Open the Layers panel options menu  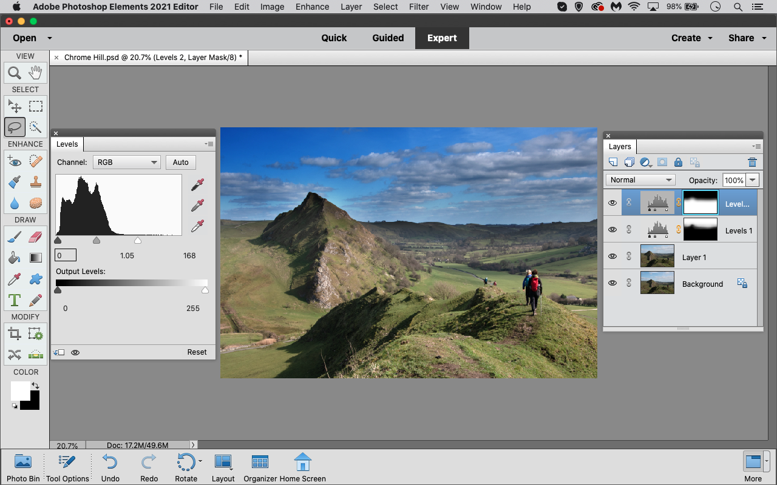pos(756,147)
